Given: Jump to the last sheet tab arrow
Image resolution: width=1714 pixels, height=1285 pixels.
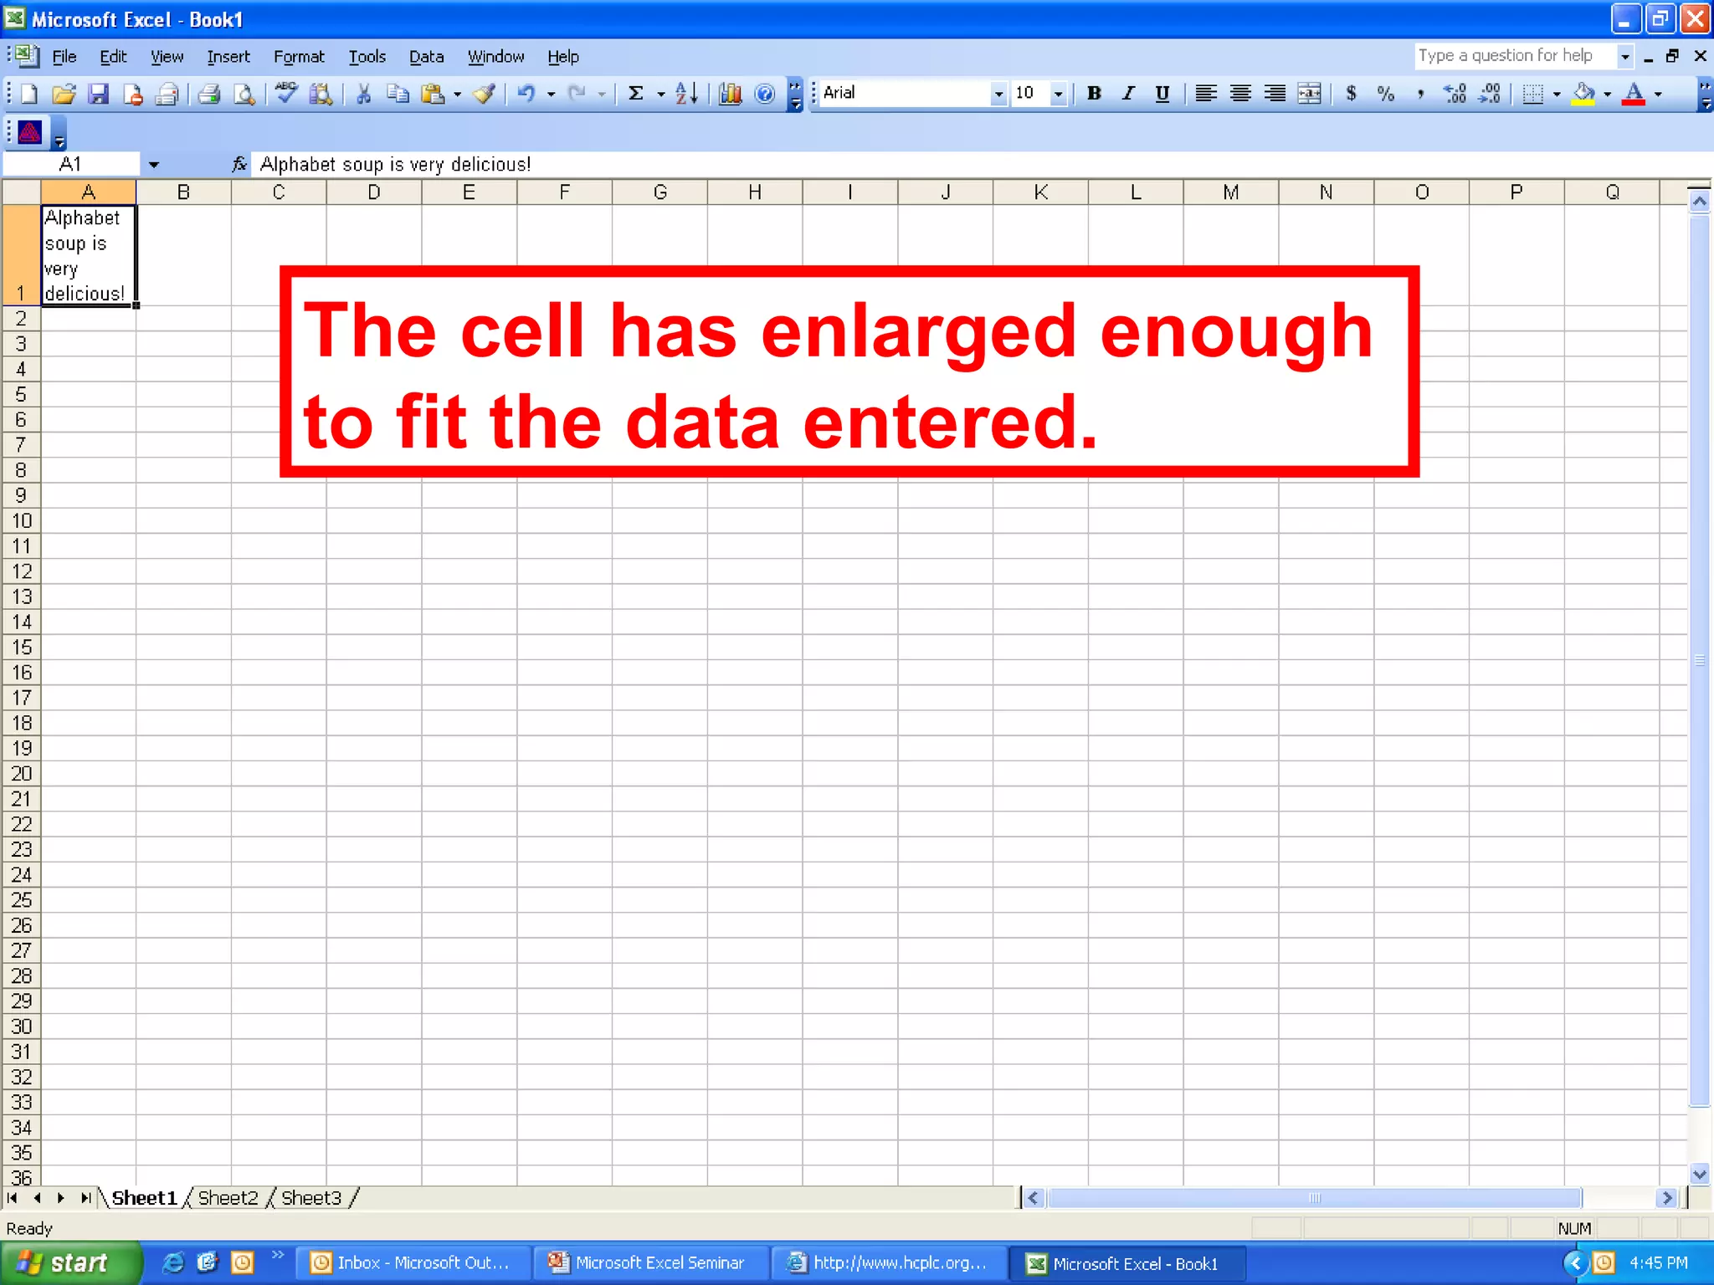Looking at the screenshot, I should 85,1198.
